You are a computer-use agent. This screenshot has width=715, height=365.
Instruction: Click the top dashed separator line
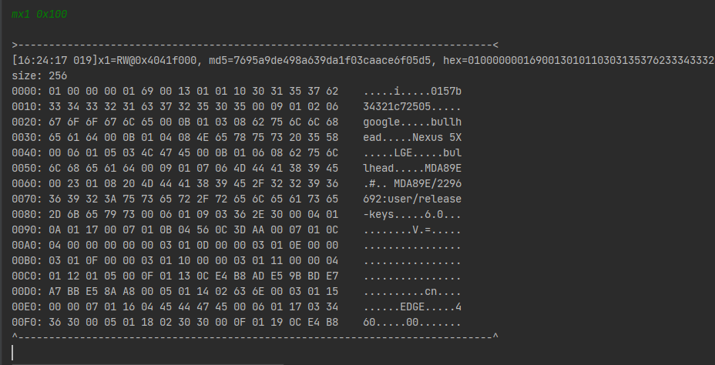254,45
